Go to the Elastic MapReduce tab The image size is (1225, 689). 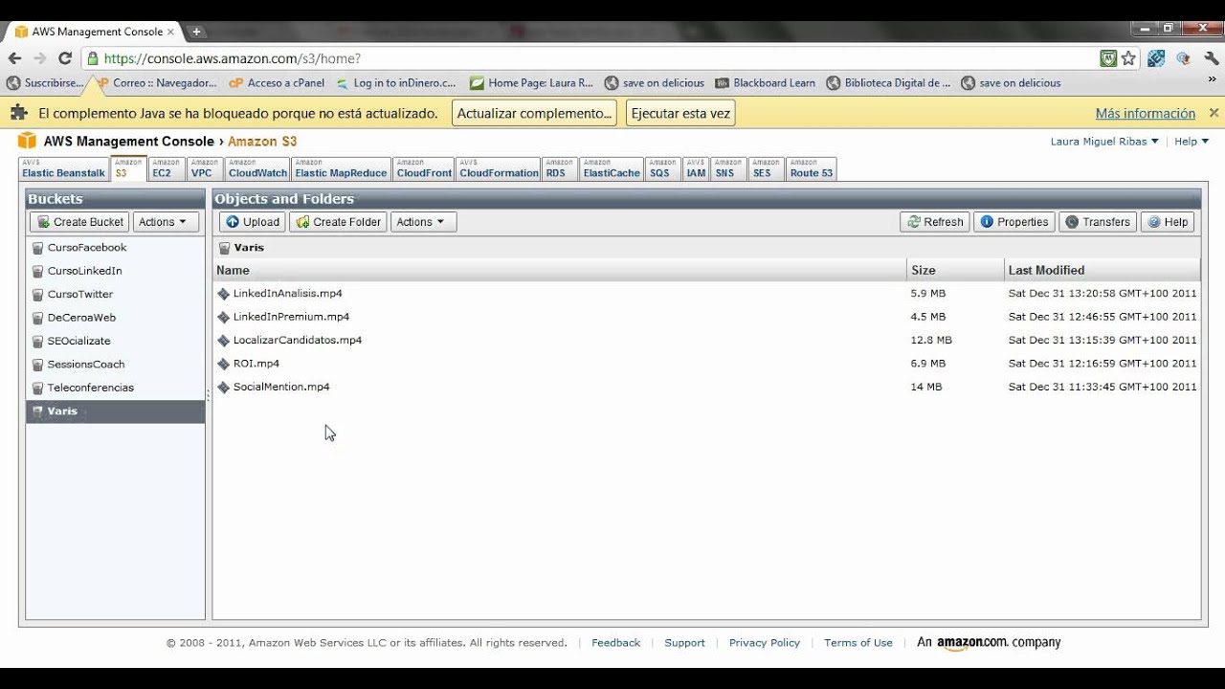[341, 168]
